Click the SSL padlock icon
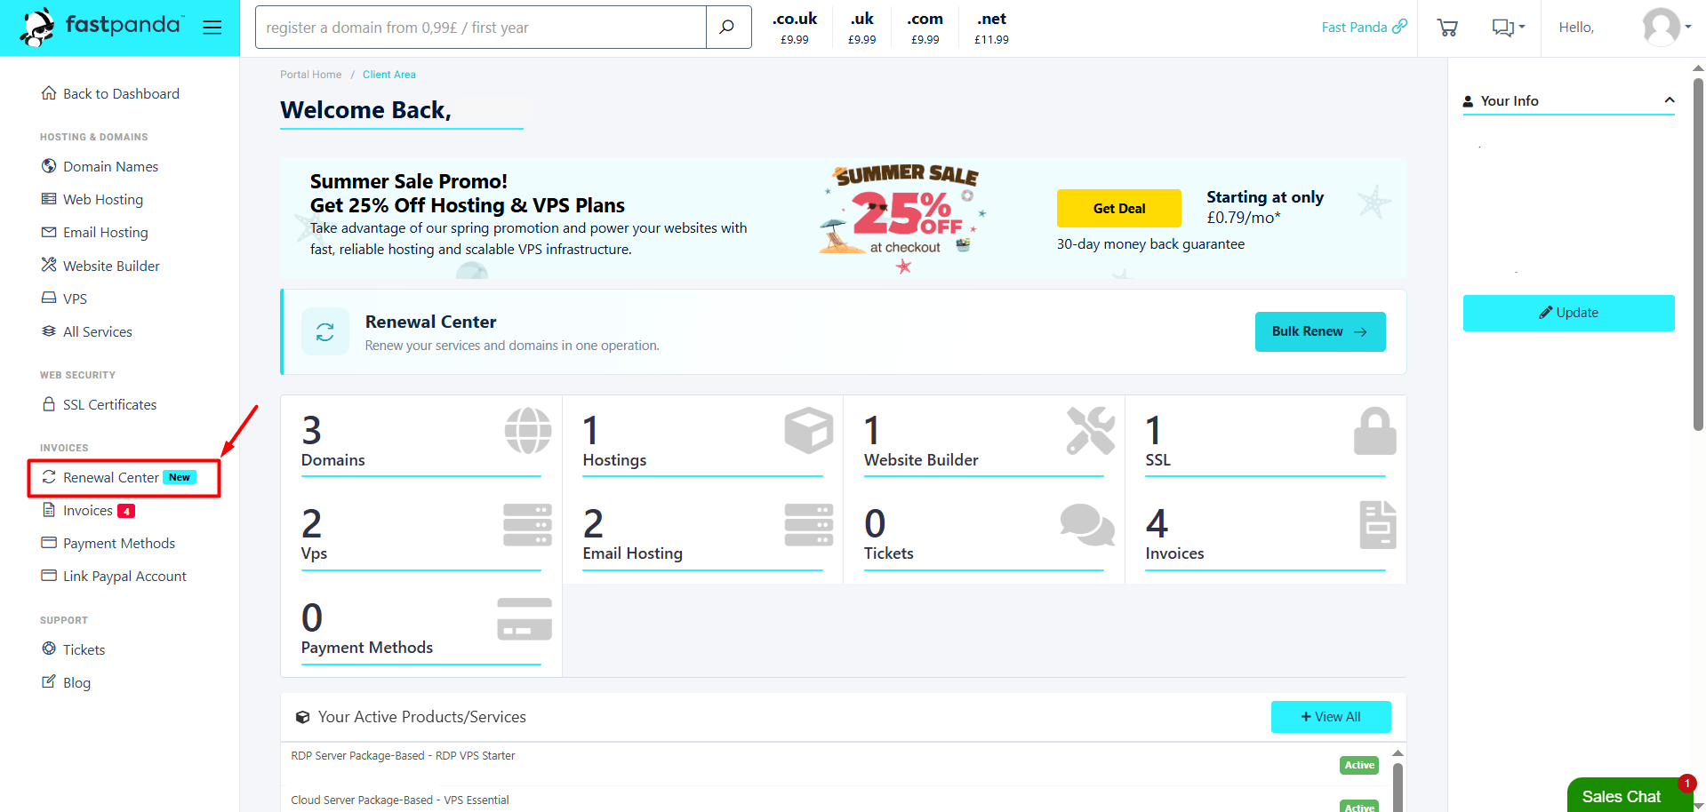The image size is (1706, 812). 1374,431
